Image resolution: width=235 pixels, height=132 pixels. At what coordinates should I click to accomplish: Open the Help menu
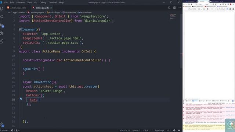pyautogui.click(x=61, y=3)
